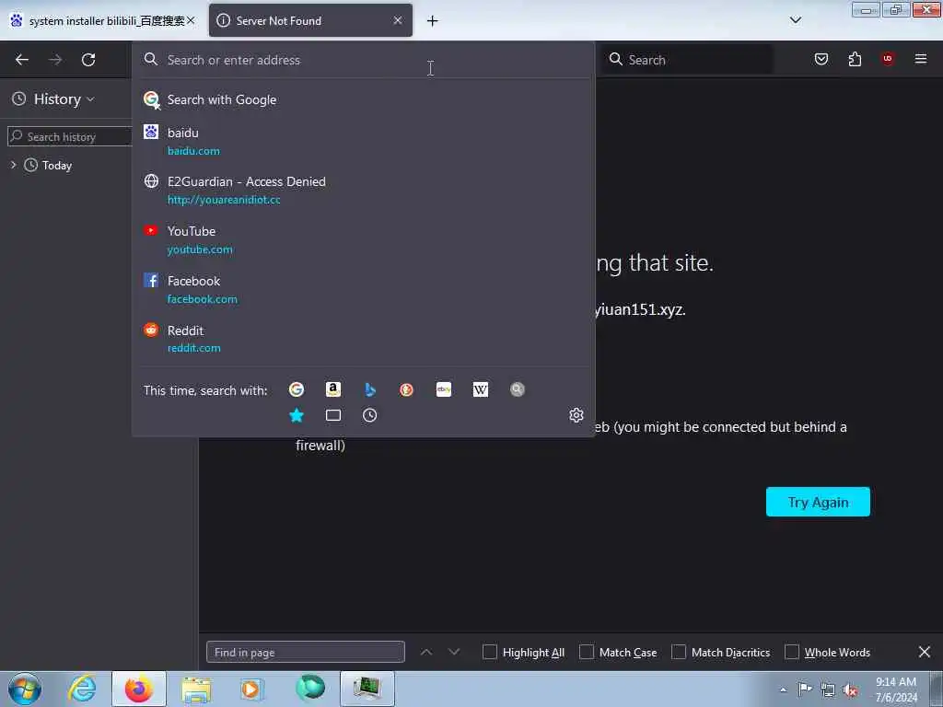Viewport: 943px width, 707px height.
Task: Open a new tab with plus
Action: point(433,21)
